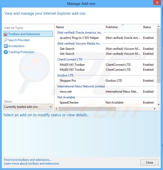Screen dimensions: 163x170
Task: Click the Accelerators arrow icon
Action: tap(6, 46)
